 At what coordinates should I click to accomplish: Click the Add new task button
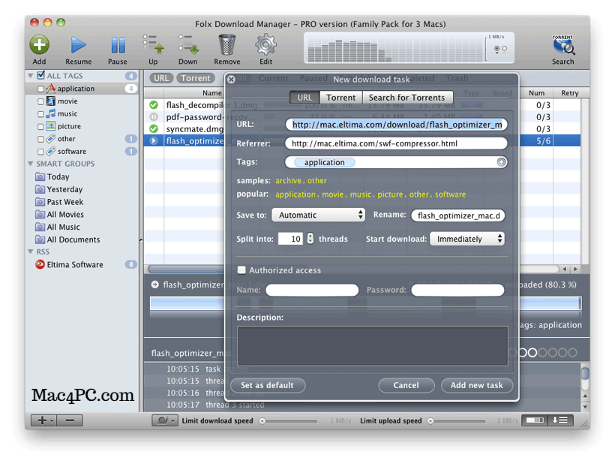click(x=477, y=385)
